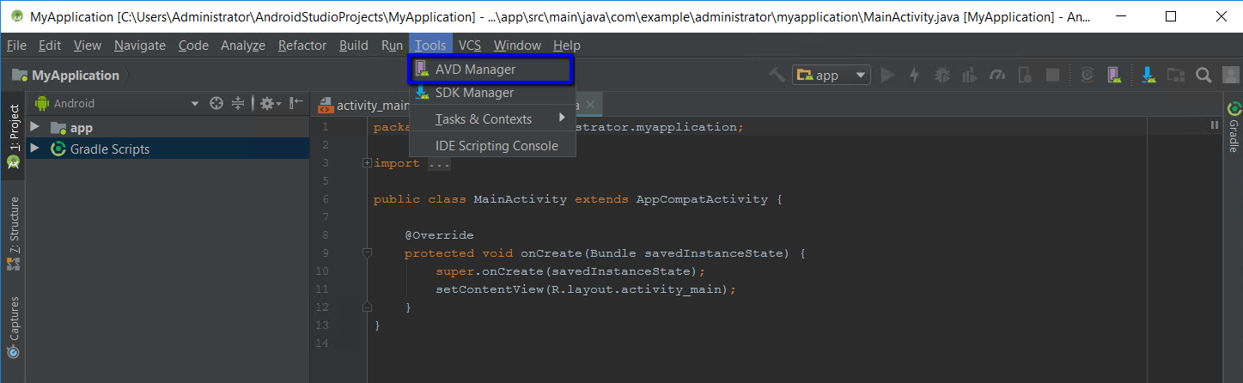Open Project Structure toolbar icon
Image resolution: width=1243 pixels, height=383 pixels.
click(x=1176, y=75)
